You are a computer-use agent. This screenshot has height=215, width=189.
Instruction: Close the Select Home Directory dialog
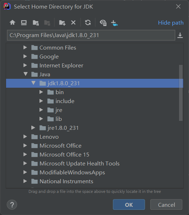178,6
